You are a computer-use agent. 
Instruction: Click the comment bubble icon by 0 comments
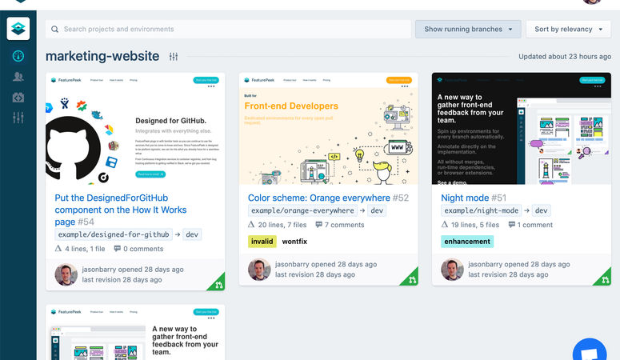(x=118, y=249)
